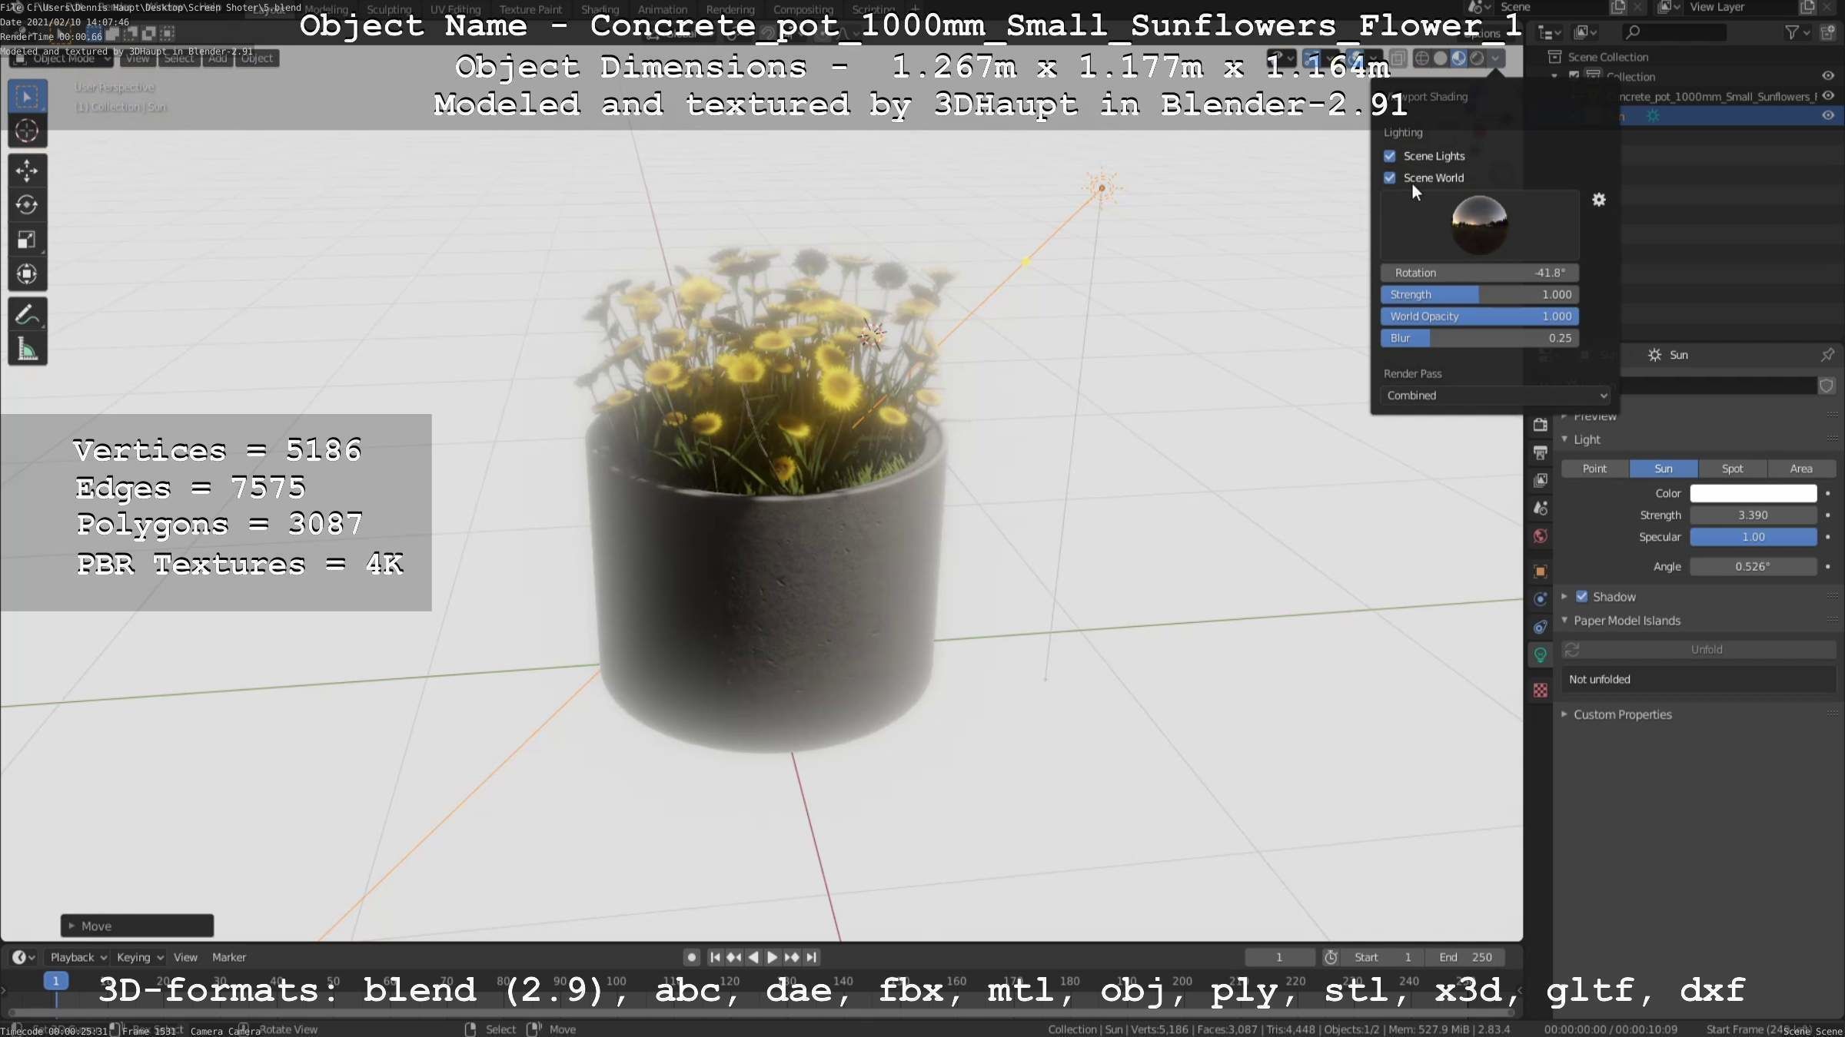Click the HDRI sphere thumbnail
Screen dimensions: 1845x1037
[1479, 225]
